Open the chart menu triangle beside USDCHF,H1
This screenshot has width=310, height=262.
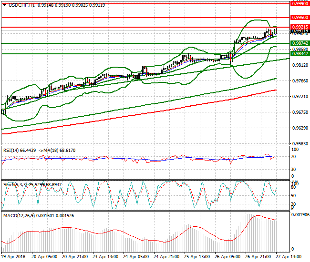(5, 5)
